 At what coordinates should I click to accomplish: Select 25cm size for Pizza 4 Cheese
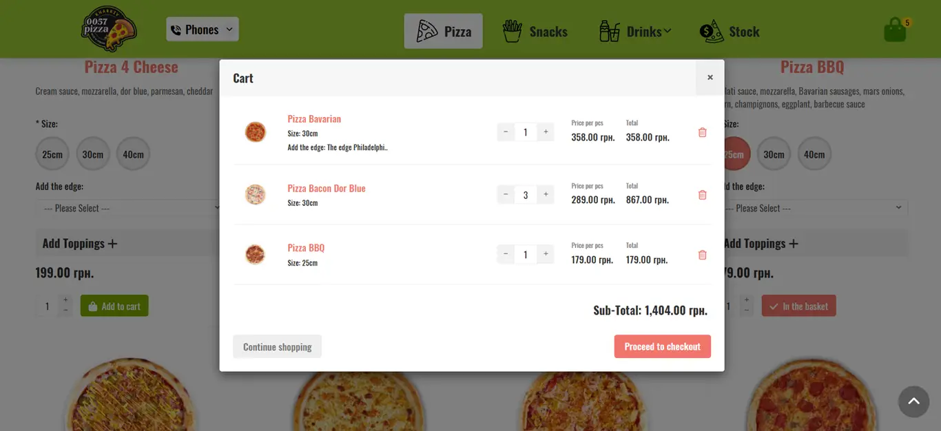click(x=52, y=154)
